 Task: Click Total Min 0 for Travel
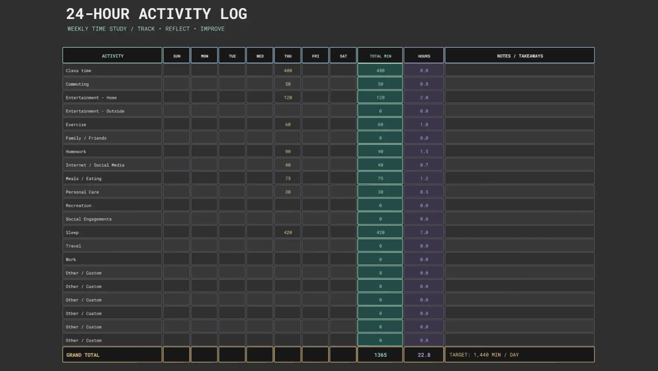(x=380, y=245)
